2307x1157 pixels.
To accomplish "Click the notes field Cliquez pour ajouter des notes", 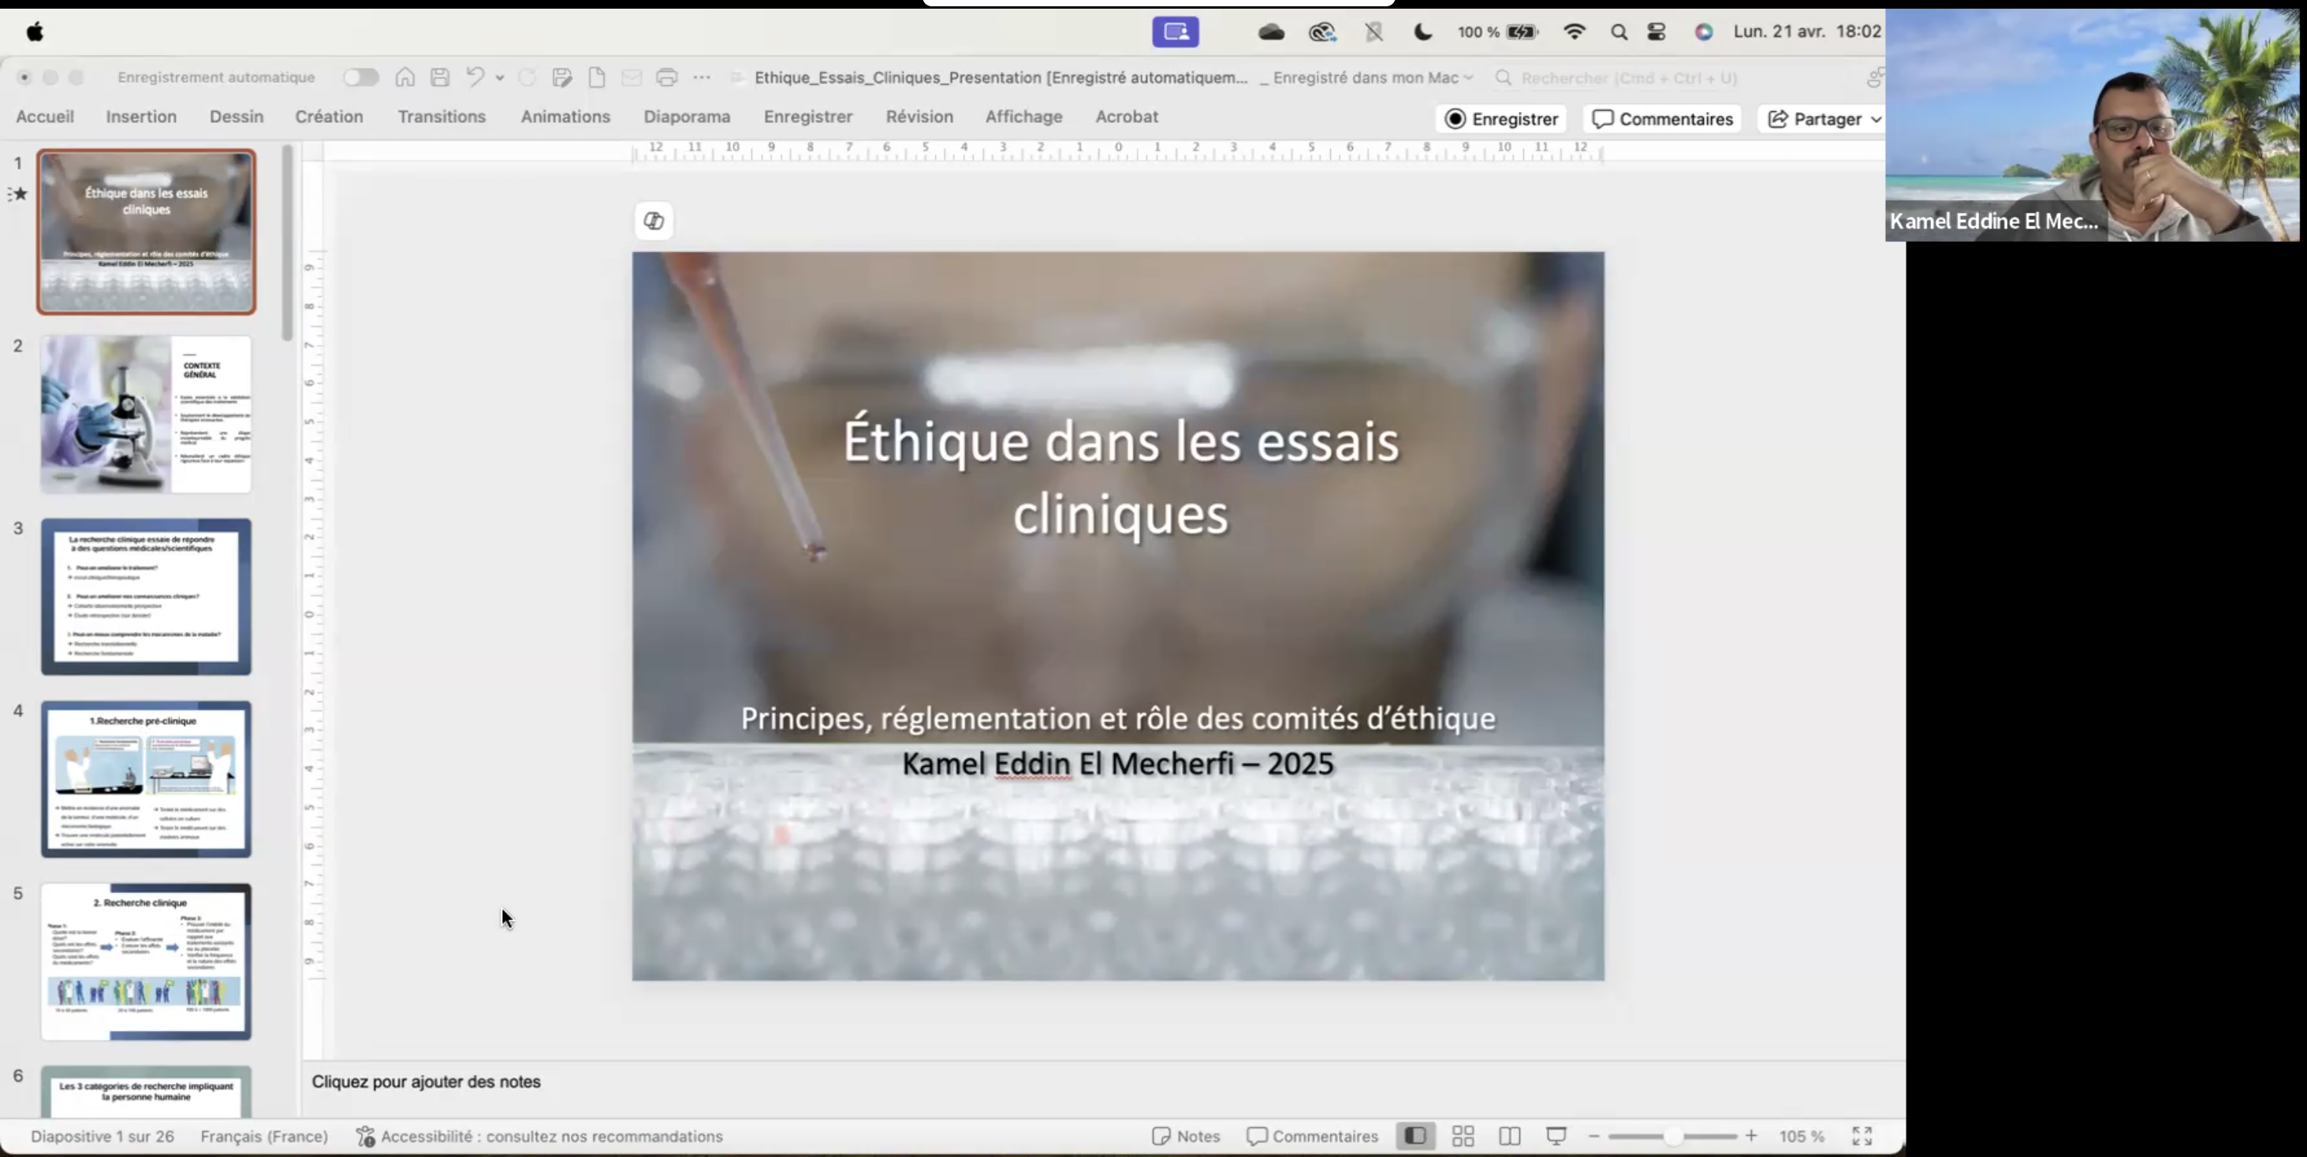I will [x=427, y=1082].
